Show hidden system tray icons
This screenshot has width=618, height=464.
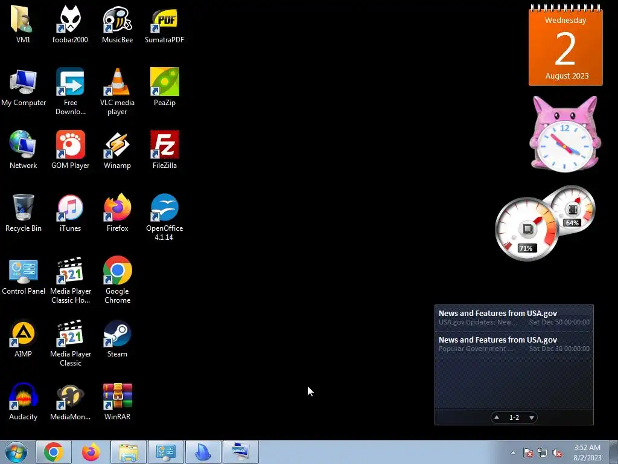point(513,453)
